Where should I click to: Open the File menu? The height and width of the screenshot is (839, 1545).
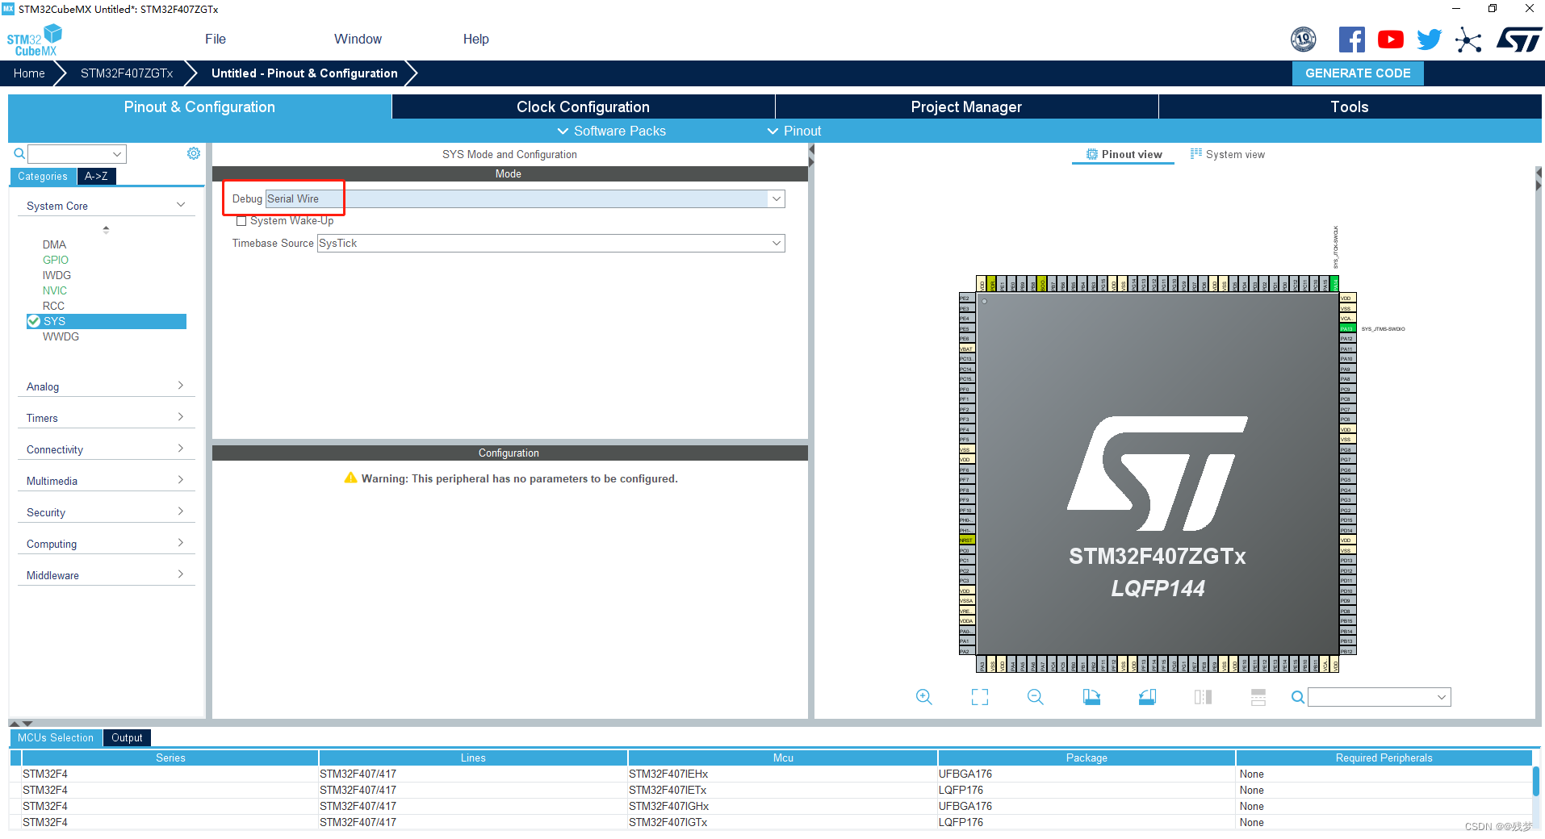point(216,39)
